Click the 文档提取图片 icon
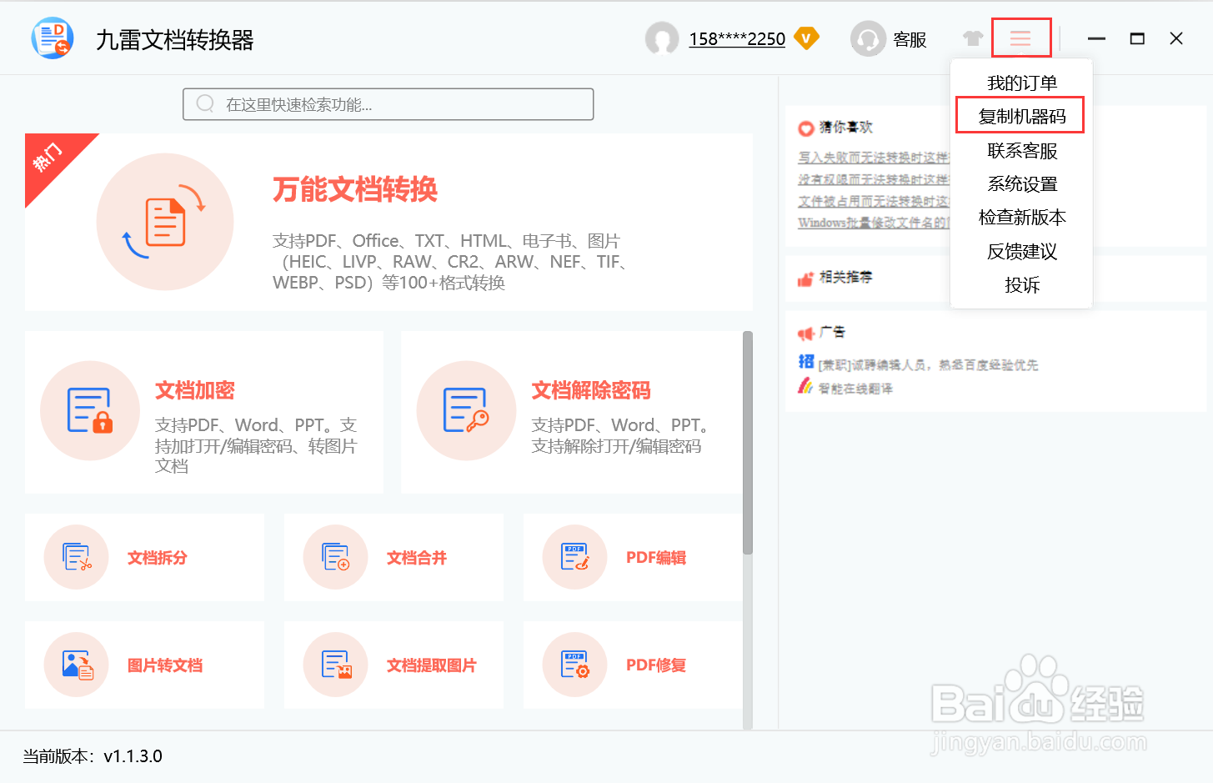1213x783 pixels. coord(336,665)
